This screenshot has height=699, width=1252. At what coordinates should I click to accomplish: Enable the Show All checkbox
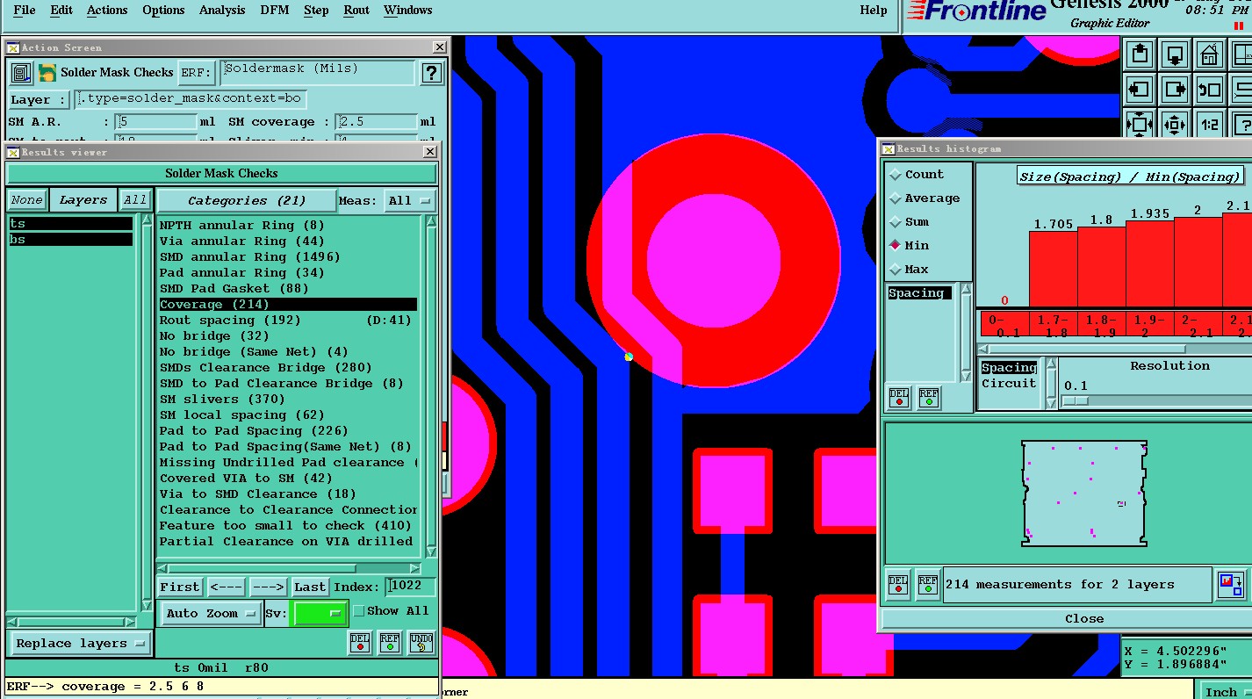coord(358,610)
